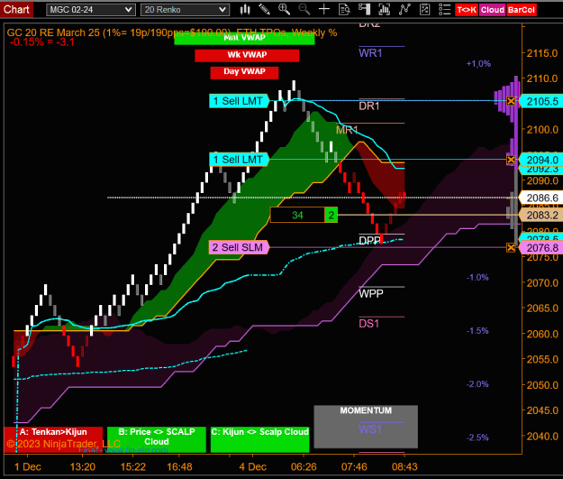Click B: Price <> SCALP Cloud box

point(157,439)
